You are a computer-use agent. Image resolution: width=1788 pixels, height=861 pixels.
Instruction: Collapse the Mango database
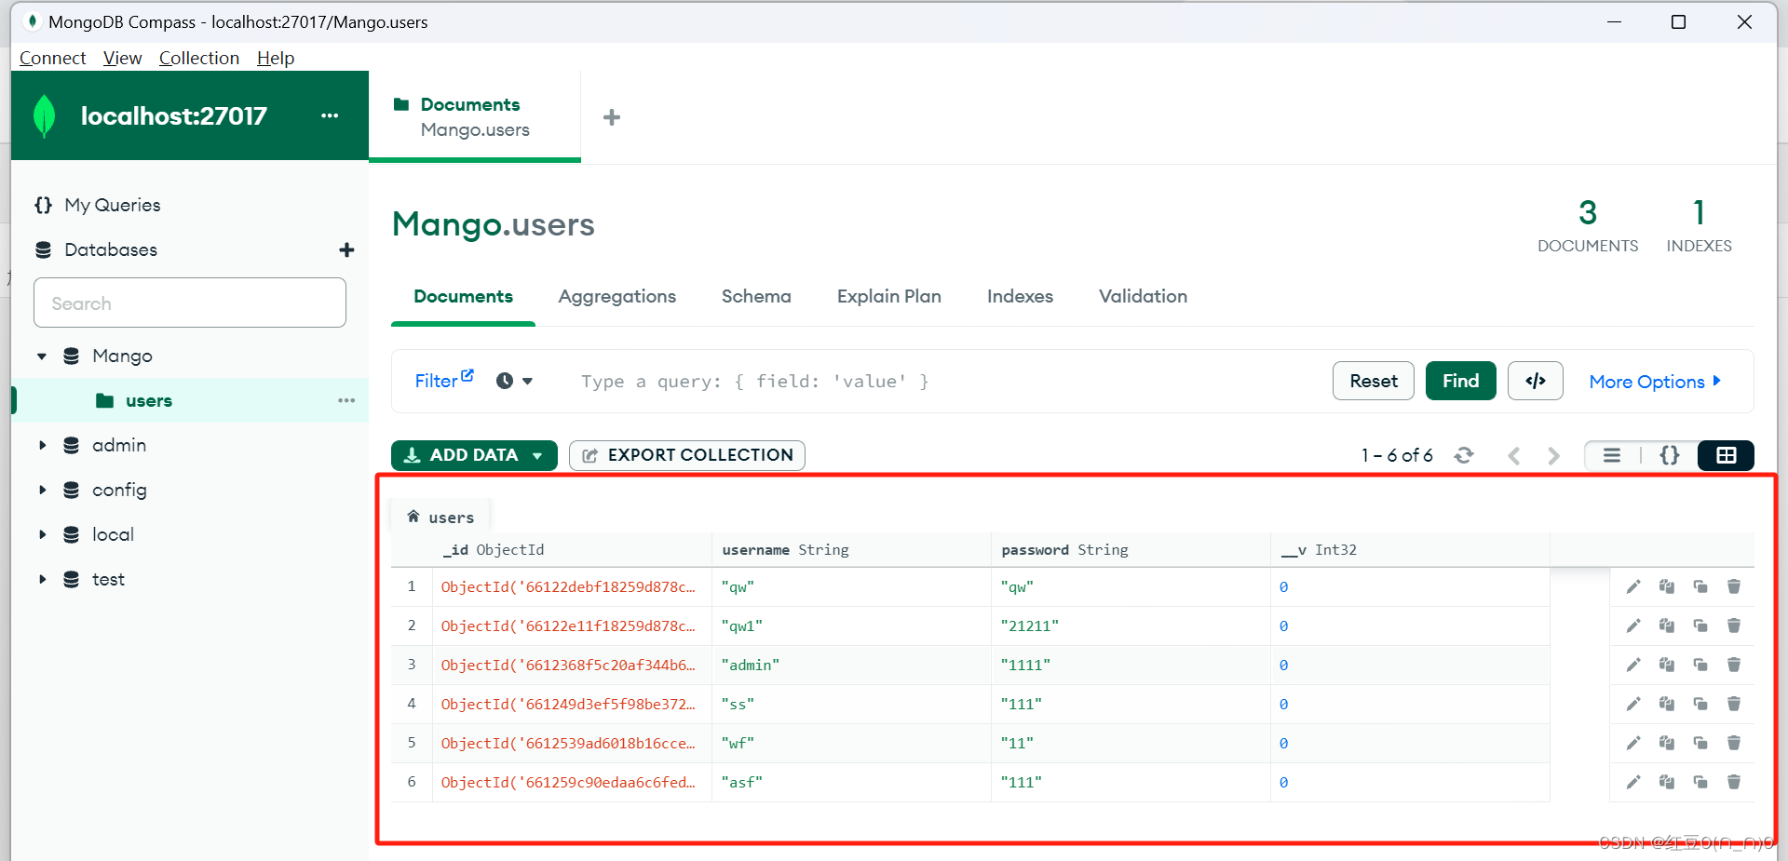click(x=42, y=356)
